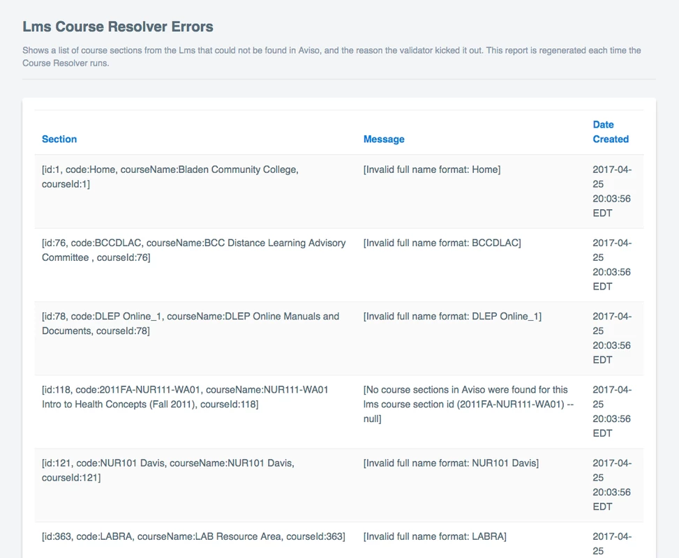Screen dimensions: 679x558
Task: Select section cell for id:118 2011FA-NUR111-WA01
Action: (195, 412)
